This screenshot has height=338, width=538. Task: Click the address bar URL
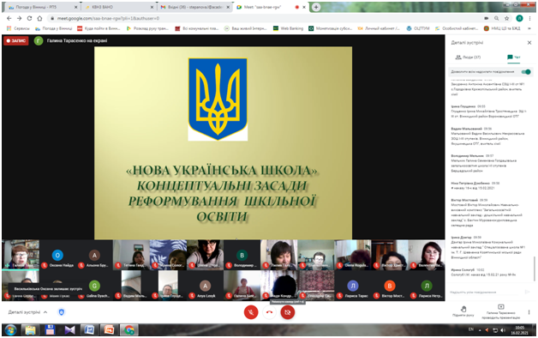click(108, 18)
